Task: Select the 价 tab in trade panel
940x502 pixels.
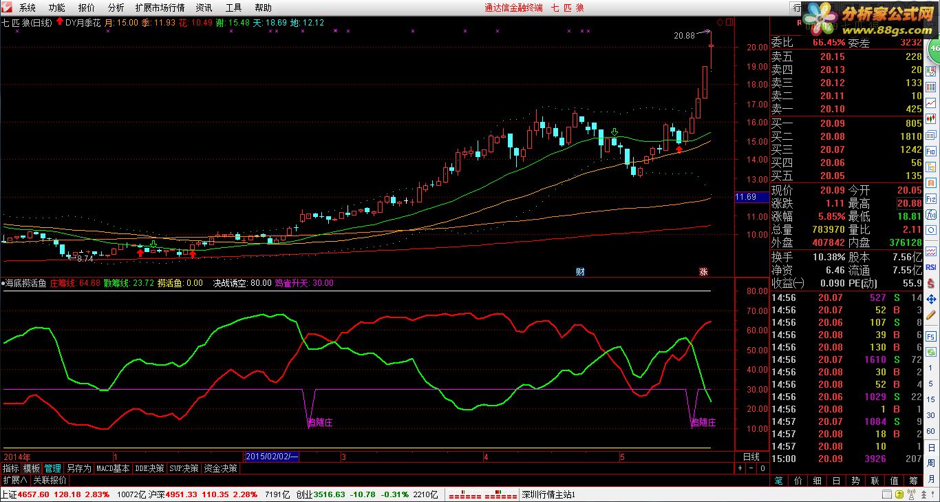Action: point(798,480)
